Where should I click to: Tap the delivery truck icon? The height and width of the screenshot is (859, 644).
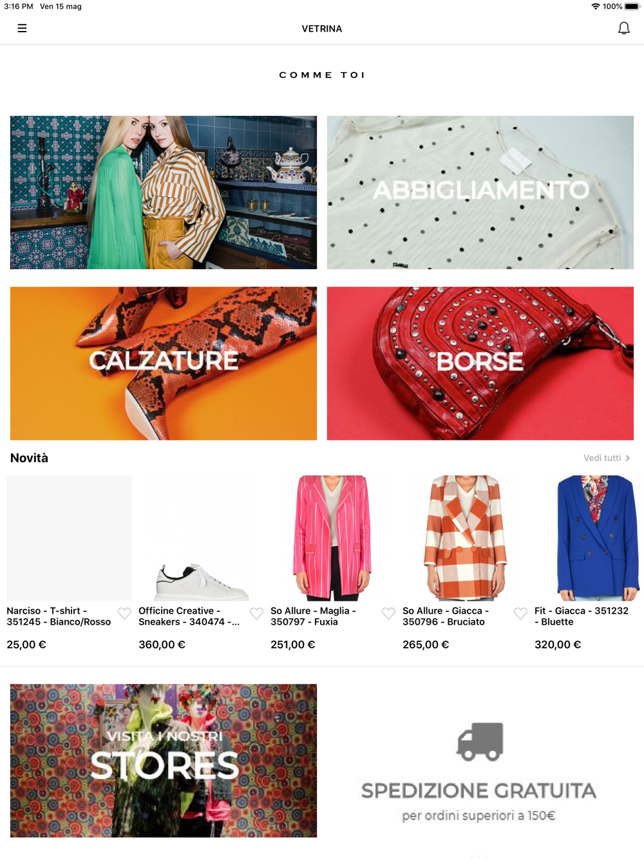pos(480,741)
